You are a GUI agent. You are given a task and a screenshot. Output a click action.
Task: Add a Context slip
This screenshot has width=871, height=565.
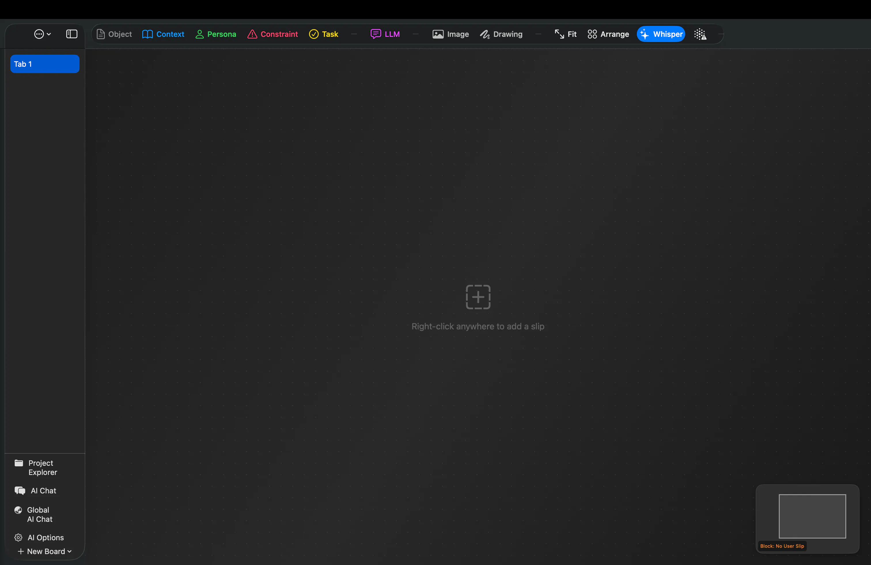tap(163, 34)
